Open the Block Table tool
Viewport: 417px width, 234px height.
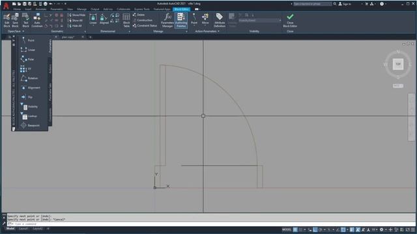126,20
